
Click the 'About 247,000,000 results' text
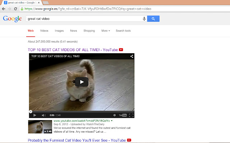pos(53,41)
